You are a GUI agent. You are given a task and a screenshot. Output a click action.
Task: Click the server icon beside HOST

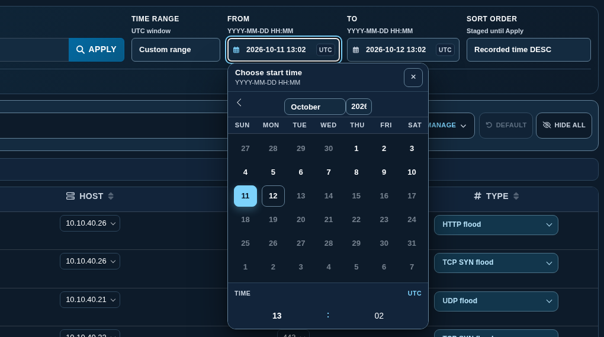point(70,196)
